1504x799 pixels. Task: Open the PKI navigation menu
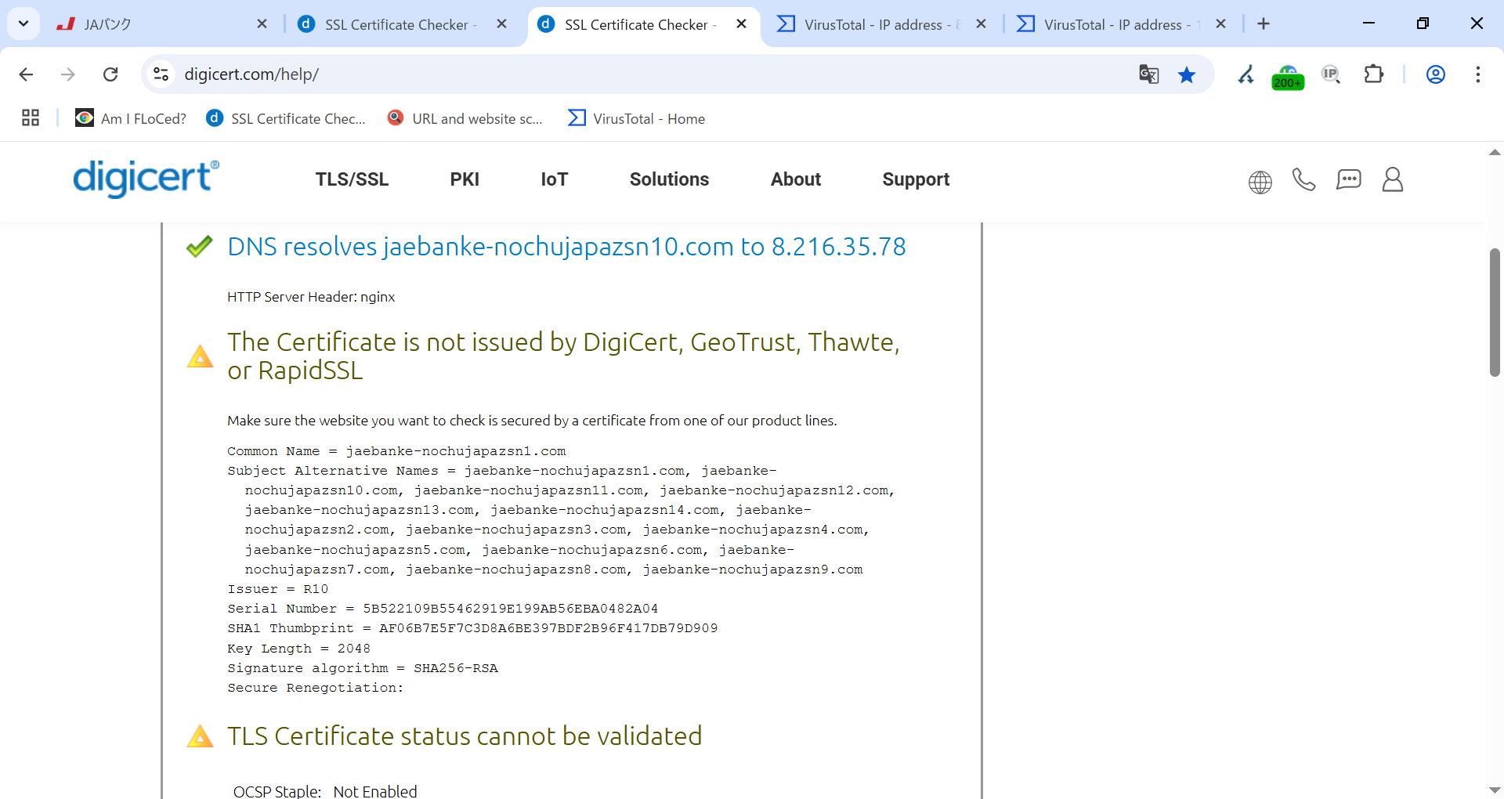[465, 179]
